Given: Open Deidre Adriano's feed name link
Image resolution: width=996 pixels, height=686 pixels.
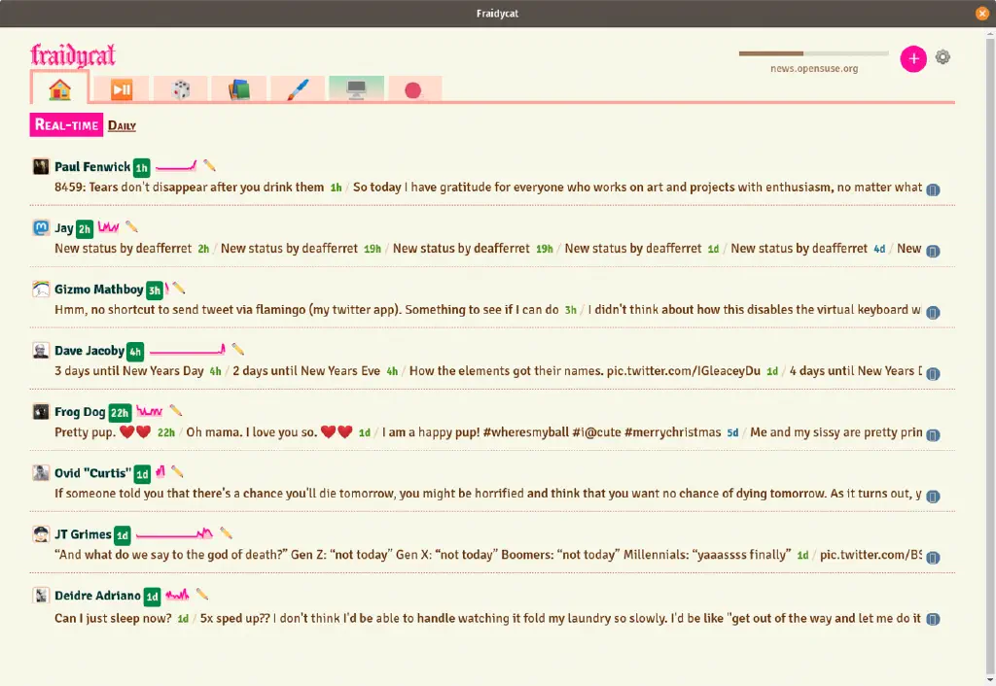Looking at the screenshot, I should coord(97,596).
